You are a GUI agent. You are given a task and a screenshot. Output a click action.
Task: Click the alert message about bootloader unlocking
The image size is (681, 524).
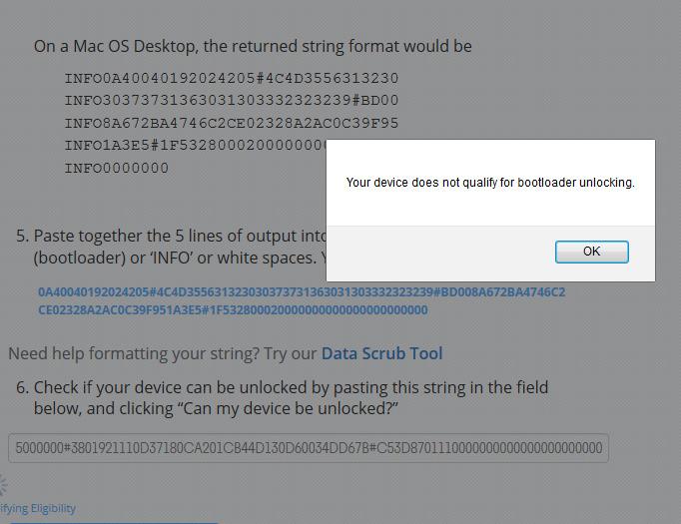[490, 183]
